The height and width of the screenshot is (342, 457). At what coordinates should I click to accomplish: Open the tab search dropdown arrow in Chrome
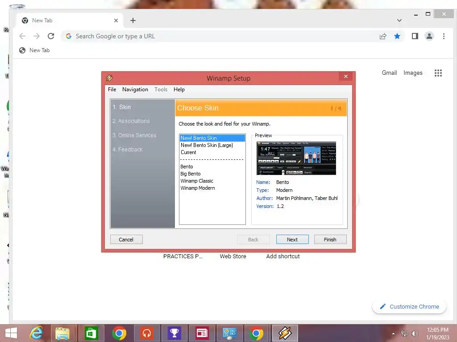(399, 20)
